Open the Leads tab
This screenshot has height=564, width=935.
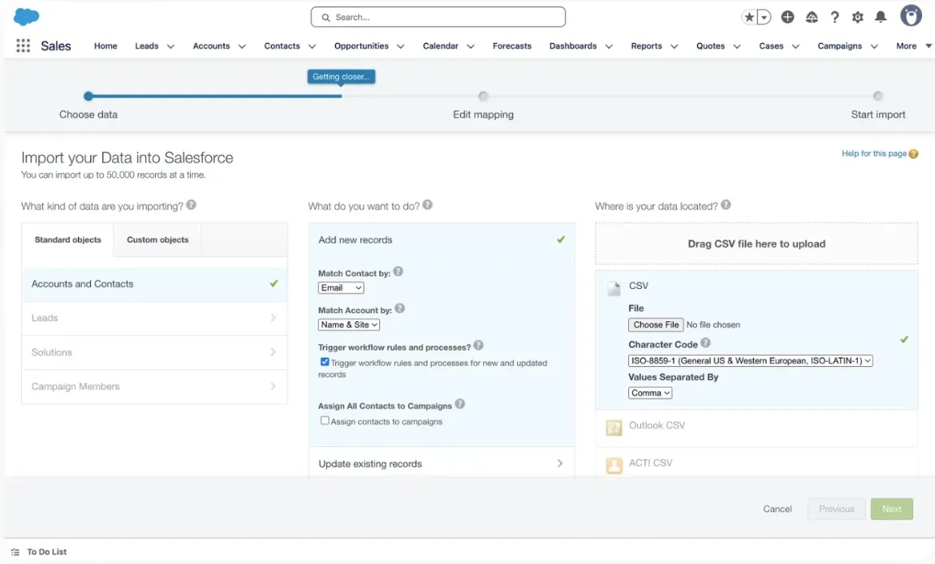pyautogui.click(x=147, y=46)
